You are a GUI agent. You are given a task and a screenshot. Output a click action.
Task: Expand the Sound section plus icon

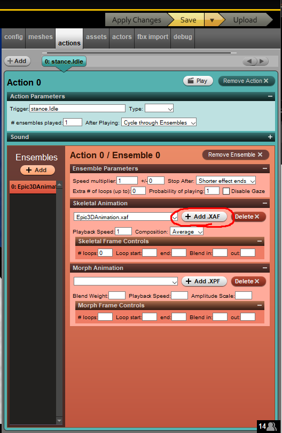[270, 137]
